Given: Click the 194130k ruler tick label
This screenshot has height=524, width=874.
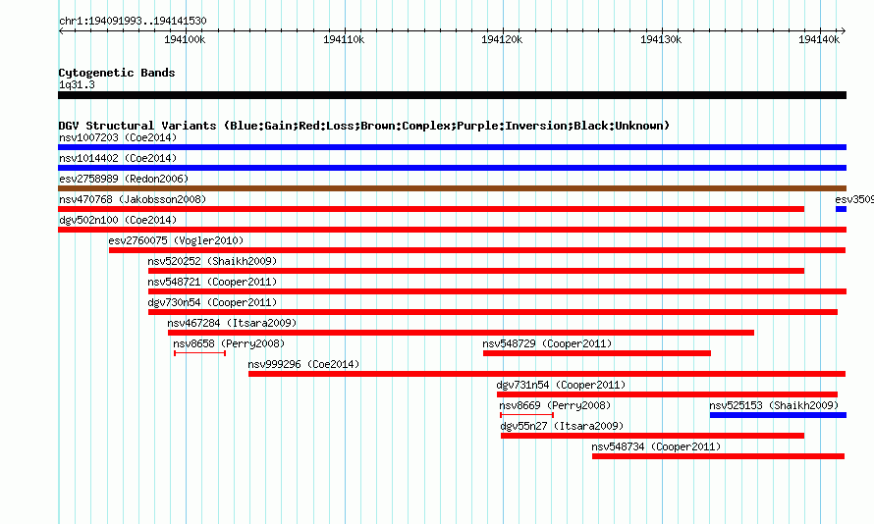Looking at the screenshot, I should click(661, 39).
